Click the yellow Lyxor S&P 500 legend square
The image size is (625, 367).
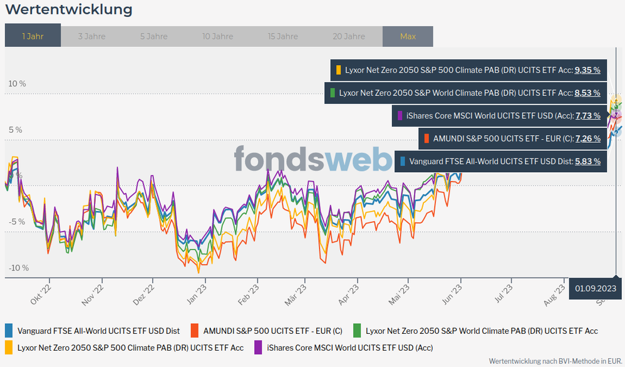pos(9,347)
